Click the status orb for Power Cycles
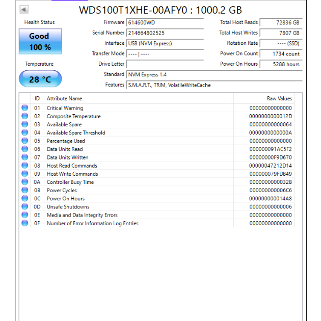This screenshot has height=321, width=321. [25, 190]
